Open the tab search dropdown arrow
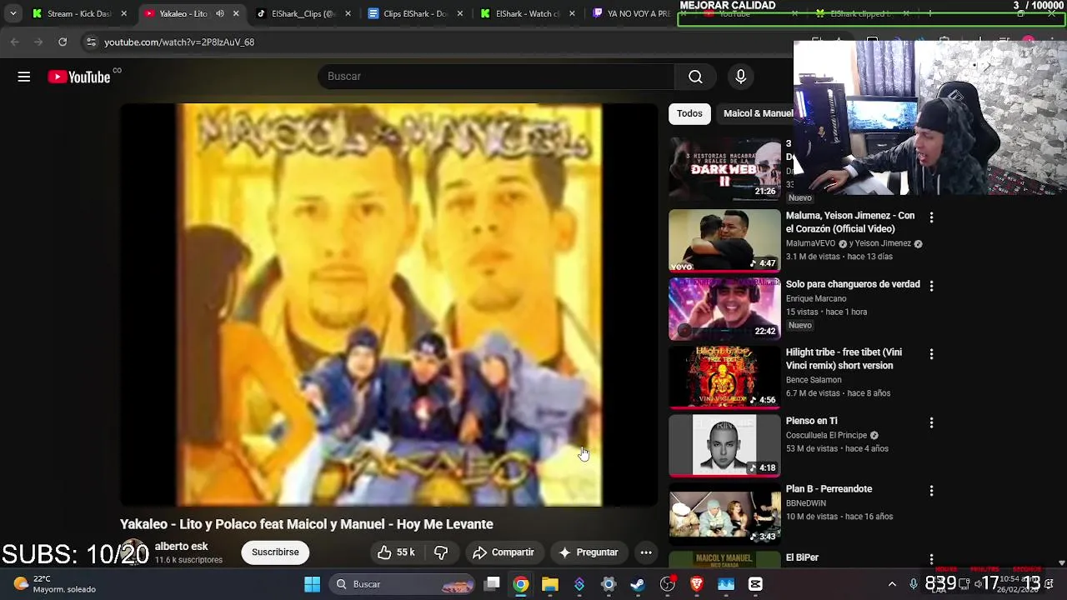This screenshot has height=600, width=1067. coord(13,14)
